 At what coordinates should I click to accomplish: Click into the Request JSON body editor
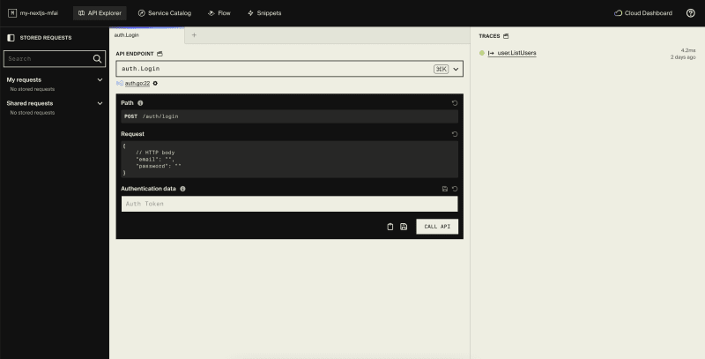tap(290, 160)
